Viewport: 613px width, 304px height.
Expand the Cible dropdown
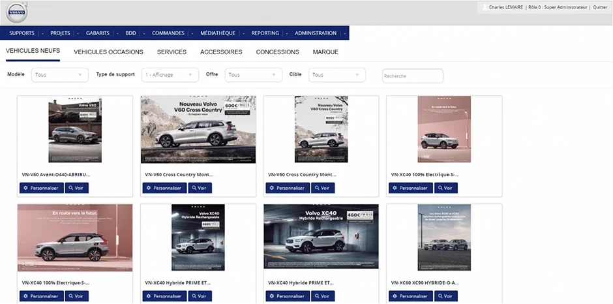coord(337,75)
